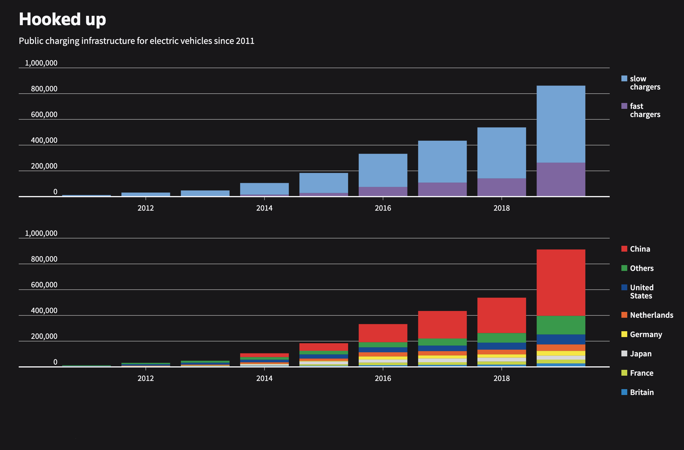Screen dimensions: 684x450
Task: Click the 2019 Others green bar segment
Action: [561, 325]
